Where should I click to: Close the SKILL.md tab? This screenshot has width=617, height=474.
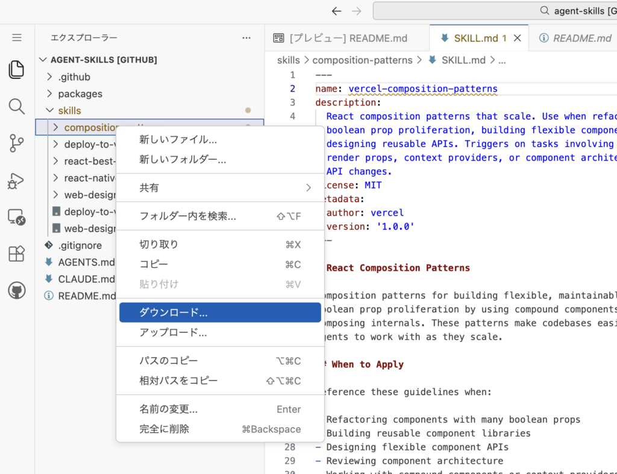(517, 38)
